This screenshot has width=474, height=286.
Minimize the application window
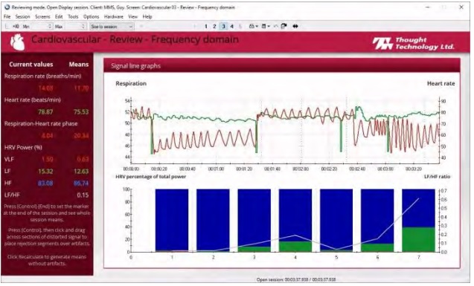click(x=428, y=7)
